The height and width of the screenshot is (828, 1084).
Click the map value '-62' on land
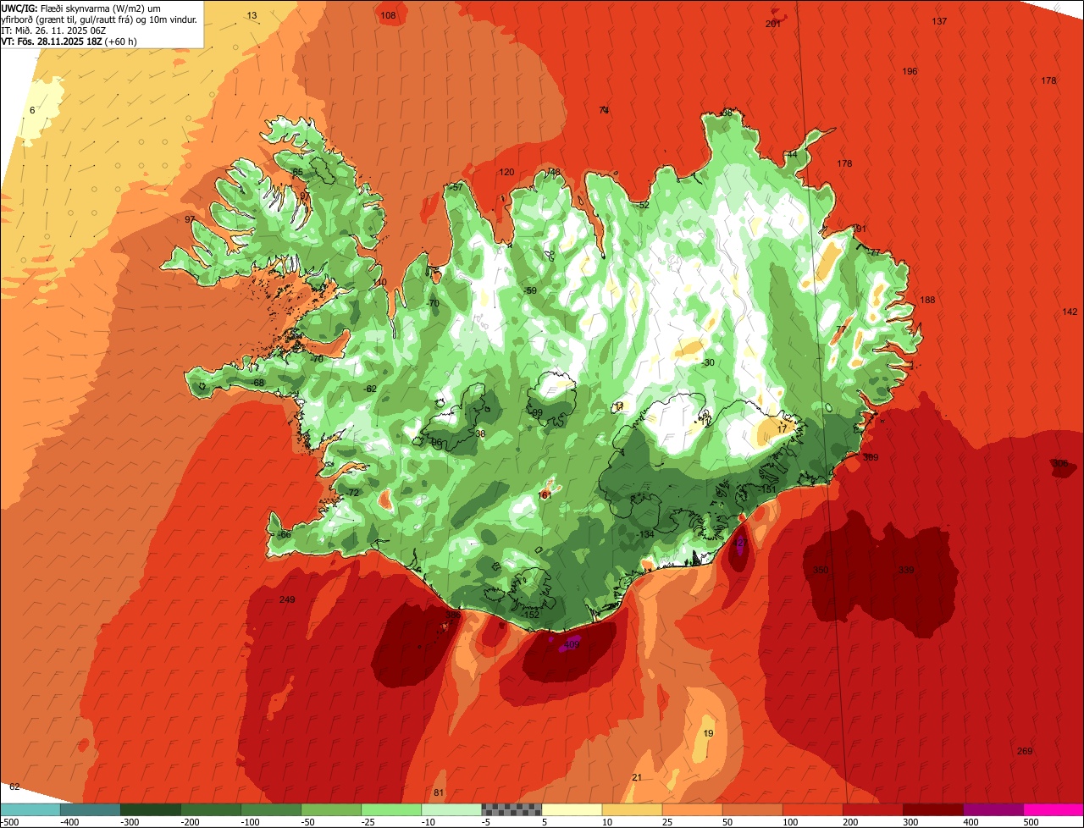click(369, 389)
